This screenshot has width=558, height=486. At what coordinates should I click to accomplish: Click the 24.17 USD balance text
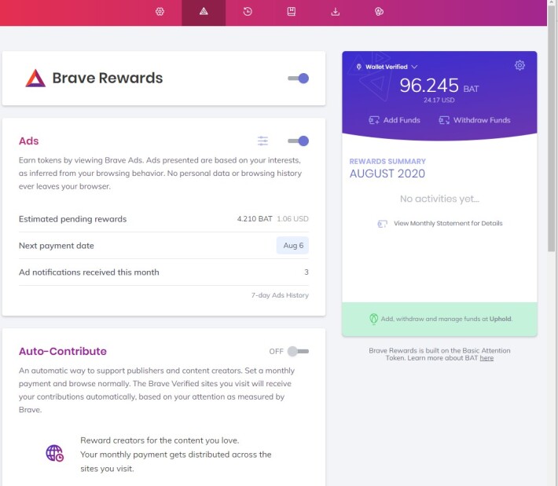click(439, 100)
